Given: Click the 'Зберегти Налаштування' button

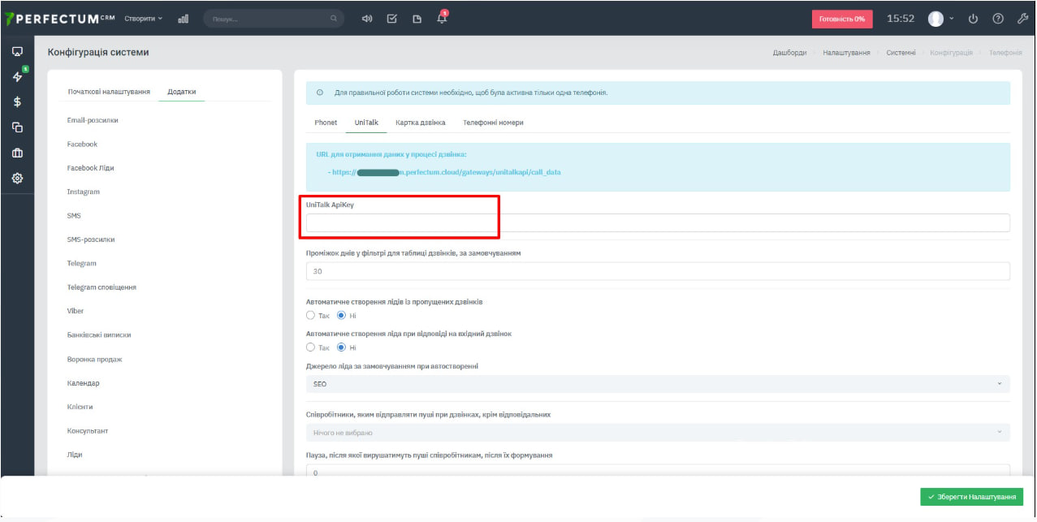Looking at the screenshot, I should (x=971, y=497).
